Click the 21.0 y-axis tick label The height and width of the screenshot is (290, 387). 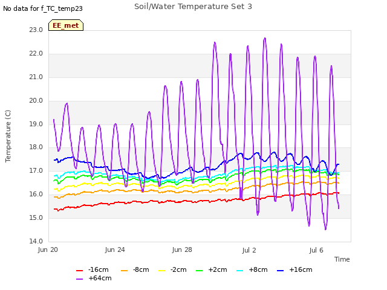pos(36,77)
